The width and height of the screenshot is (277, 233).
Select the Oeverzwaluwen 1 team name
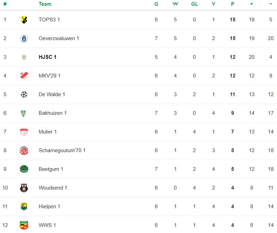tap(59, 38)
